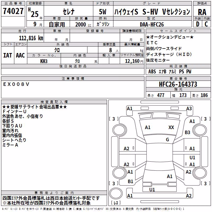Click the 下廻りAU inspector note
Screen dimensions: 212x212
(x=12, y=126)
